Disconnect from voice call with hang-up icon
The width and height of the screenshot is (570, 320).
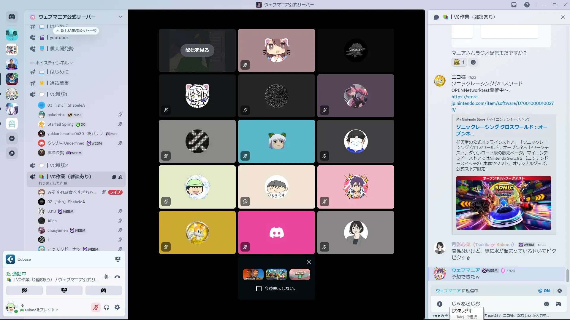click(117, 277)
